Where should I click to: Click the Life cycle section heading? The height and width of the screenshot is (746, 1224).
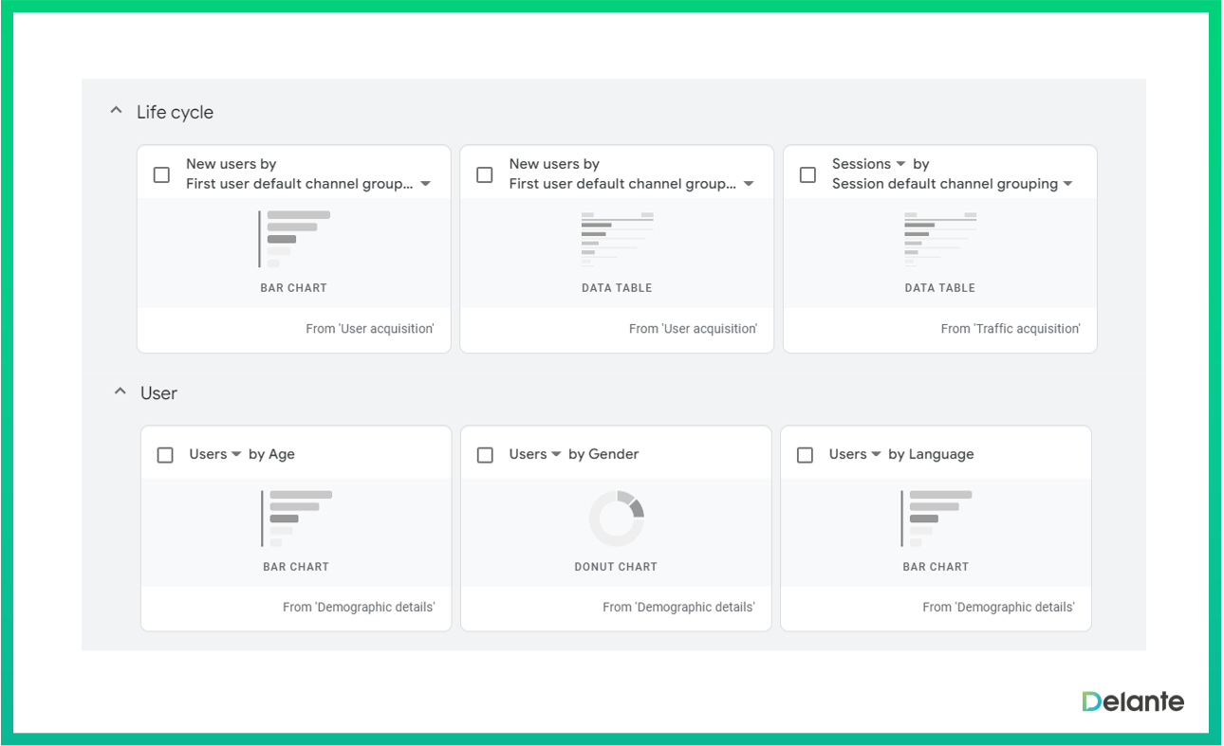point(175,112)
